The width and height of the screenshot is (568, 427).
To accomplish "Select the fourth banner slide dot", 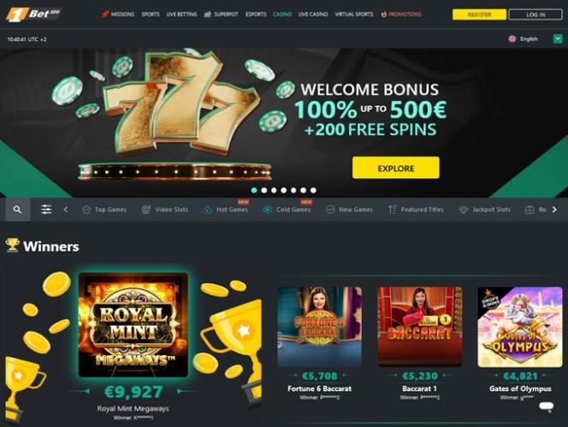I will click(x=284, y=190).
